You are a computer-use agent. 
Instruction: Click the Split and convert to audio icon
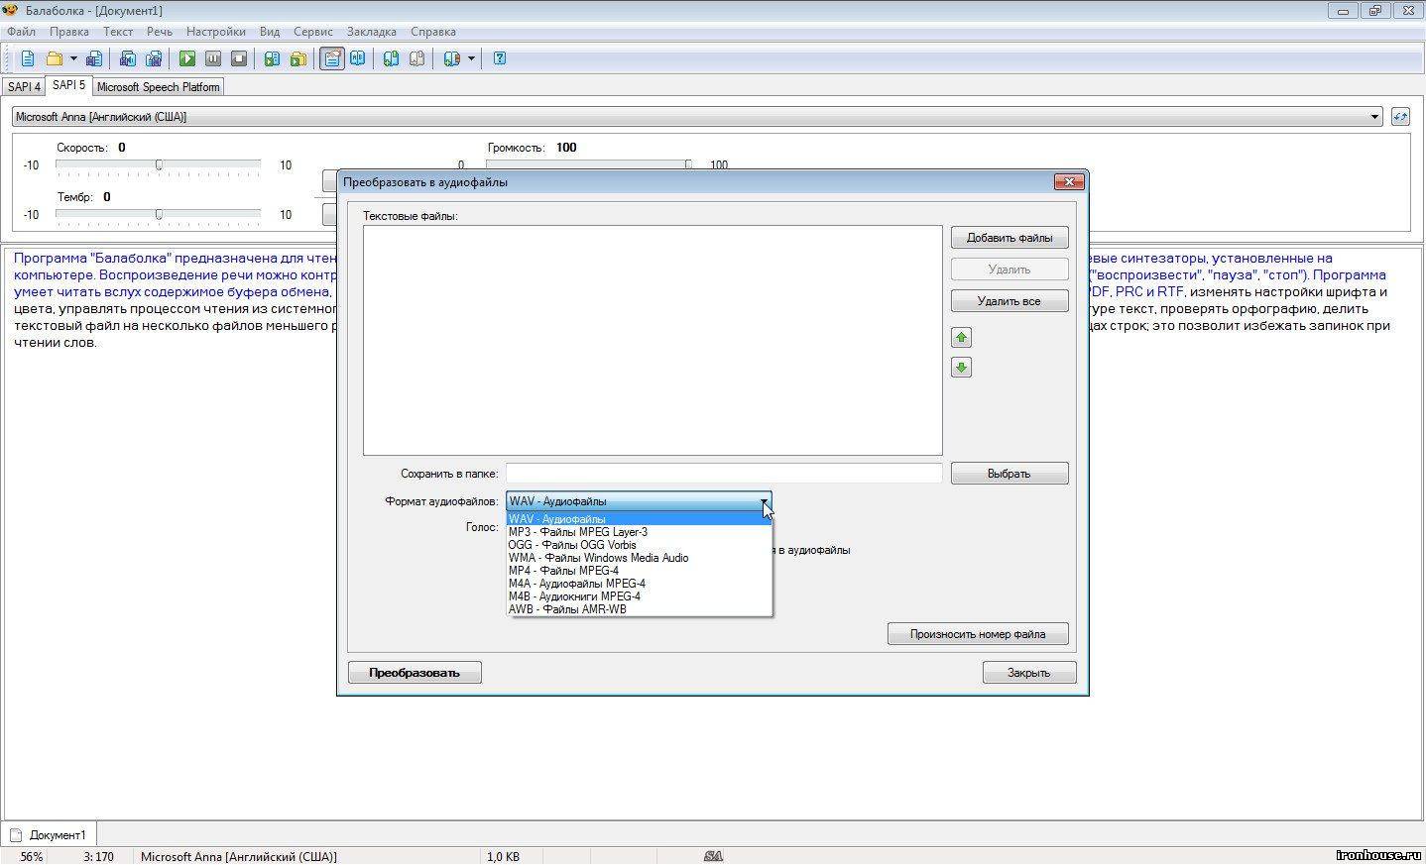(154, 58)
